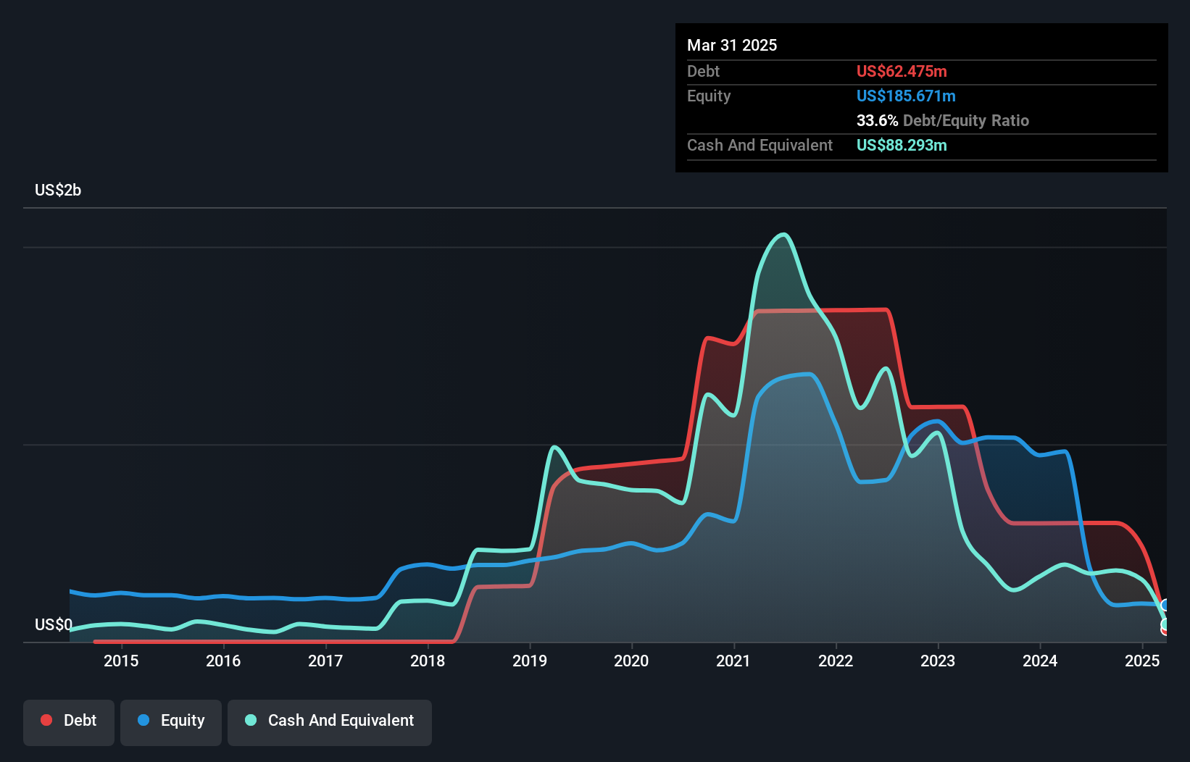Viewport: 1190px width, 762px height.
Task: Click the 2020 x-axis label
Action: [x=631, y=661]
